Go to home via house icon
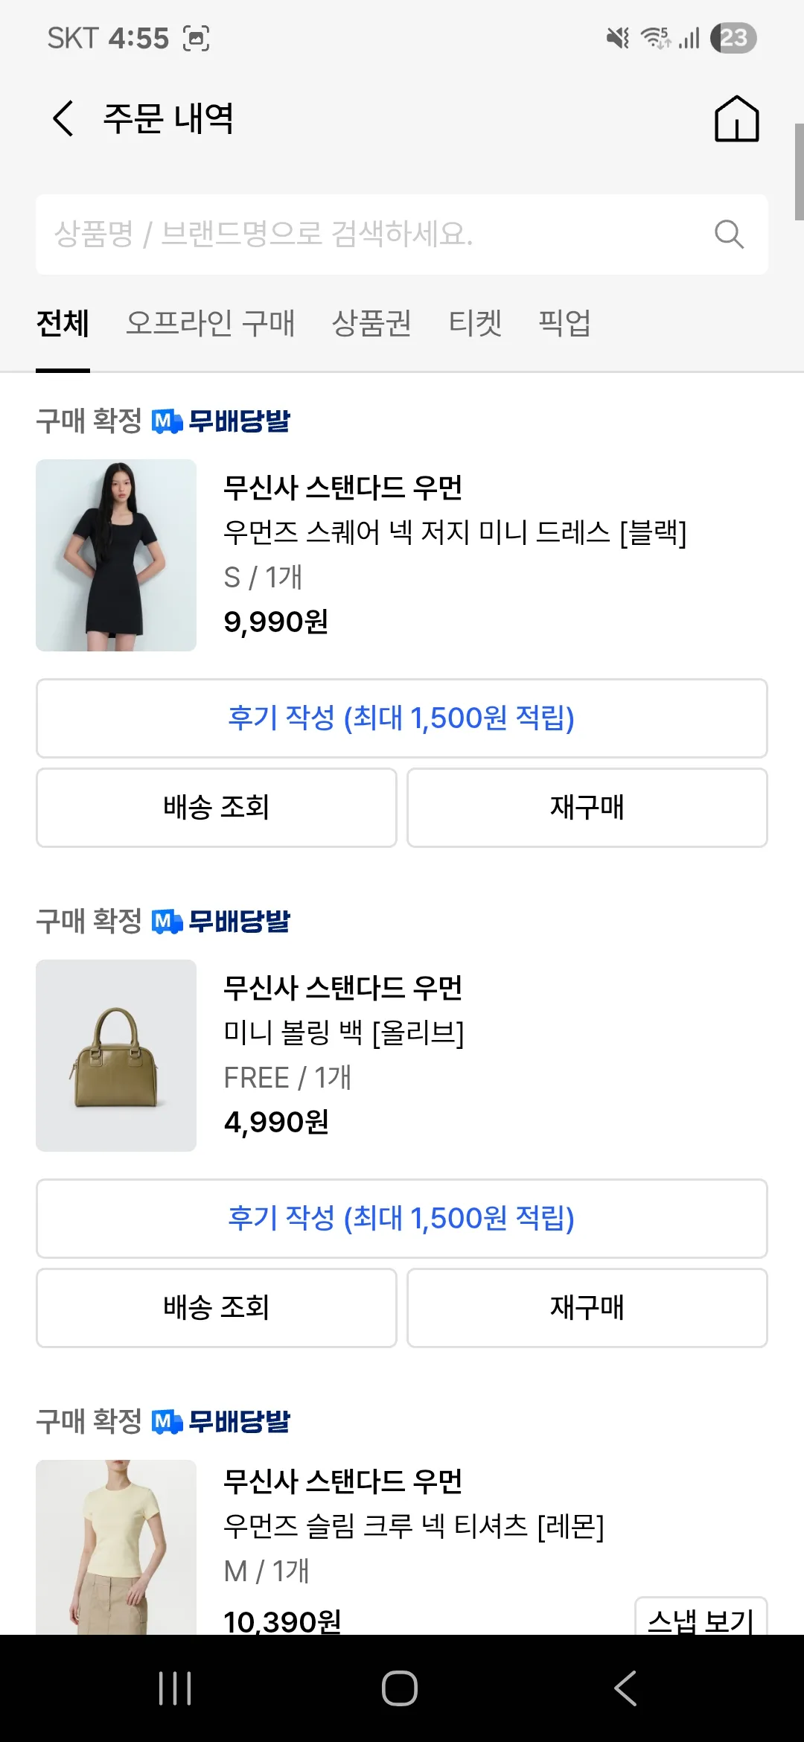This screenshot has height=1742, width=804. click(x=736, y=119)
